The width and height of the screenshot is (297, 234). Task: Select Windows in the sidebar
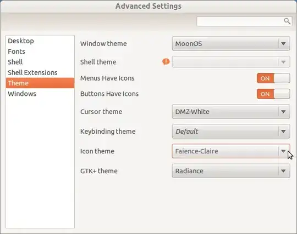pyautogui.click(x=40, y=94)
